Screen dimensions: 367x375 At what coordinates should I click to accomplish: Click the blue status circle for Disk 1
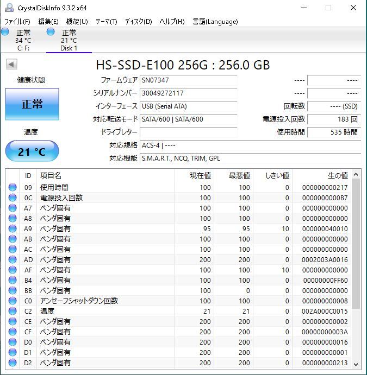point(51,31)
